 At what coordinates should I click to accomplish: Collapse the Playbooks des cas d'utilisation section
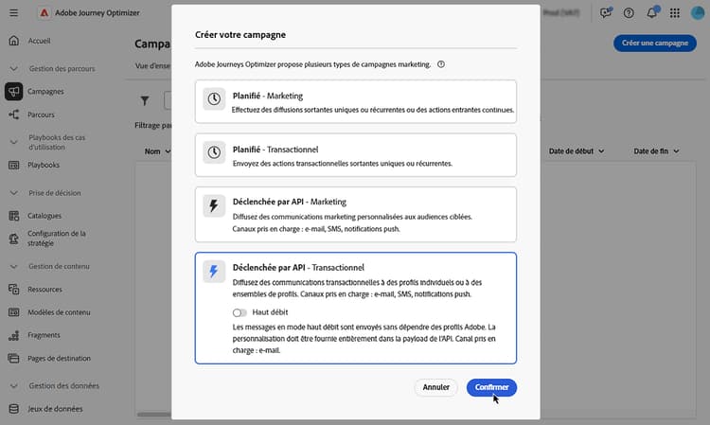click(14, 142)
